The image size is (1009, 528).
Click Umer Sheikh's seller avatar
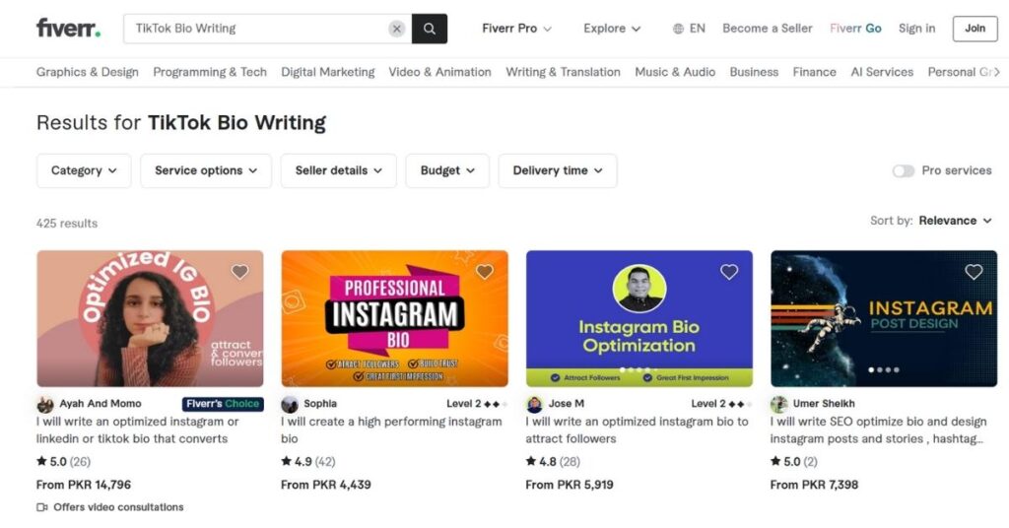(x=778, y=404)
